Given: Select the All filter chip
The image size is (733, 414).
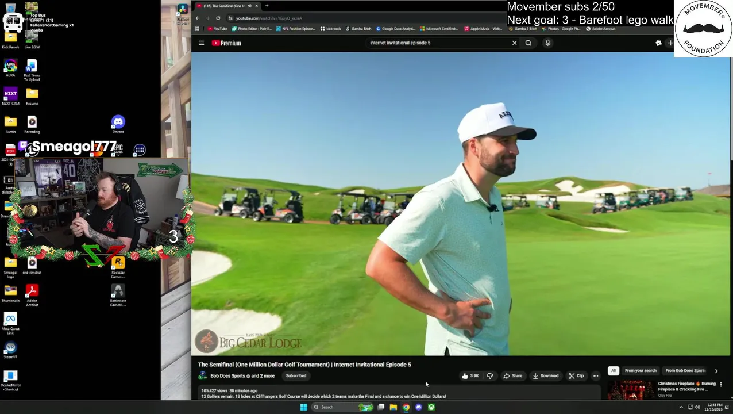Looking at the screenshot, I should [614, 371].
